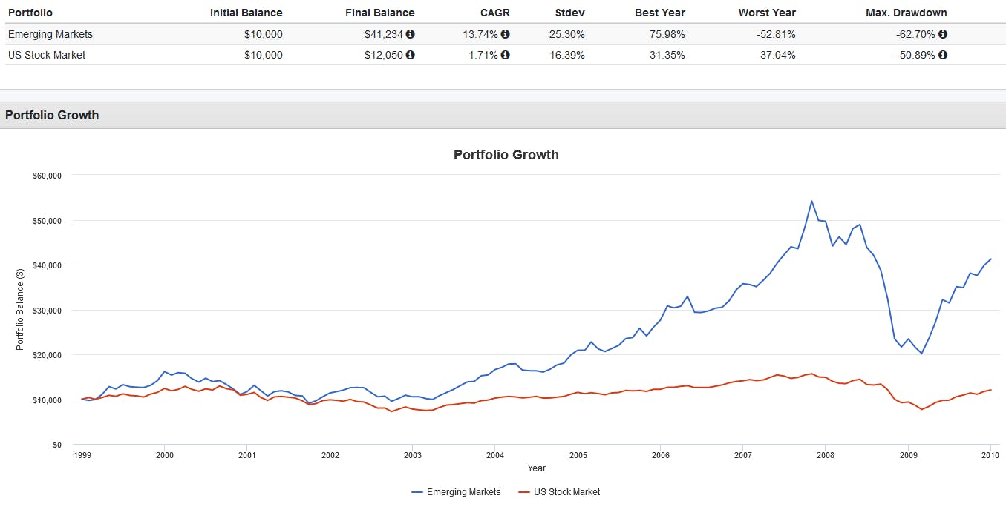Collapse the Portfolio Growth section header bar

(x=503, y=116)
